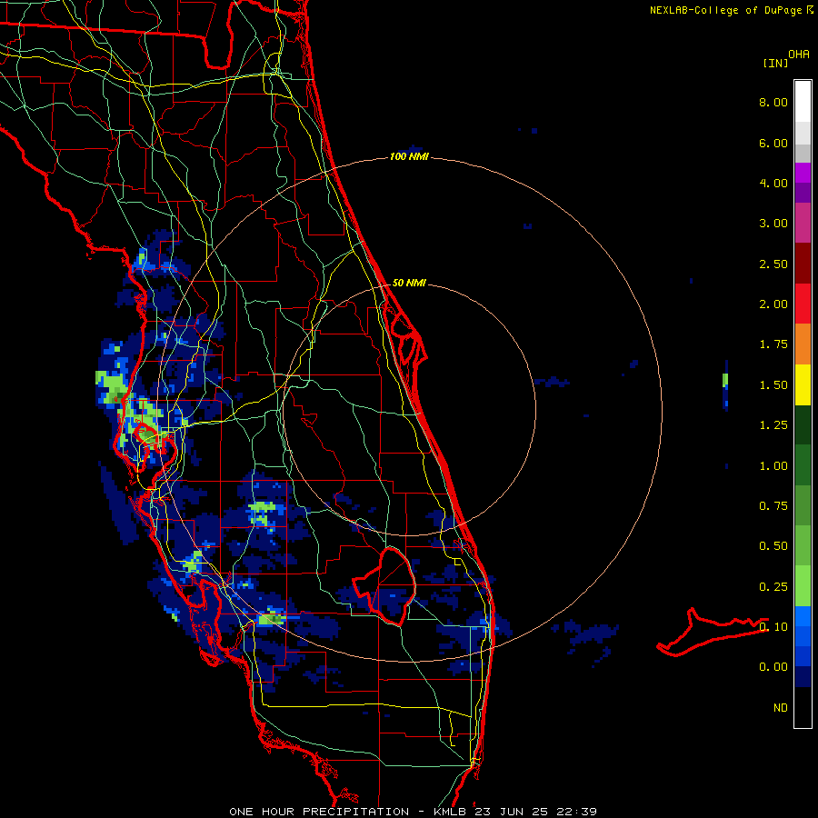Screen dimensions: 818x818
Task: Click the 0.10 legend value
Action: tap(773, 627)
